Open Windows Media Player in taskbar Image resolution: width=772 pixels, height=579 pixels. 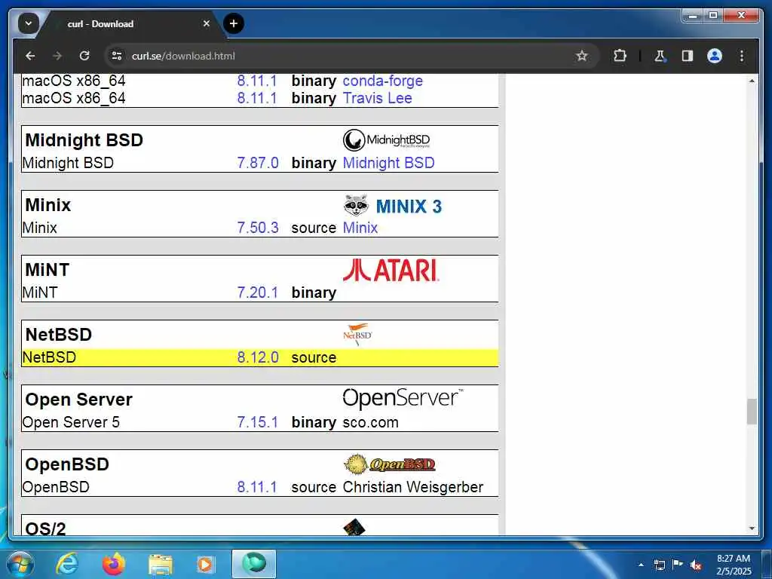[x=206, y=564]
